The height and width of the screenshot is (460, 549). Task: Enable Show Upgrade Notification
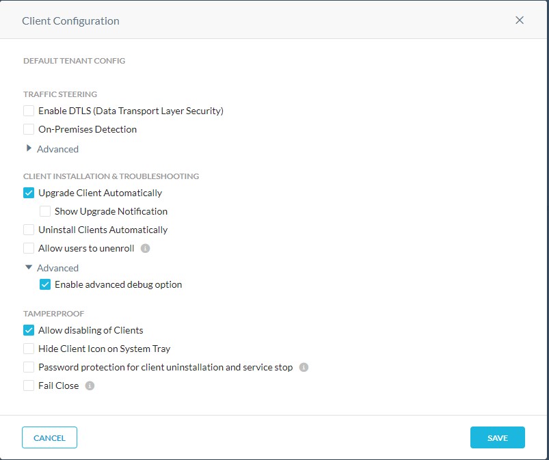[x=44, y=211]
